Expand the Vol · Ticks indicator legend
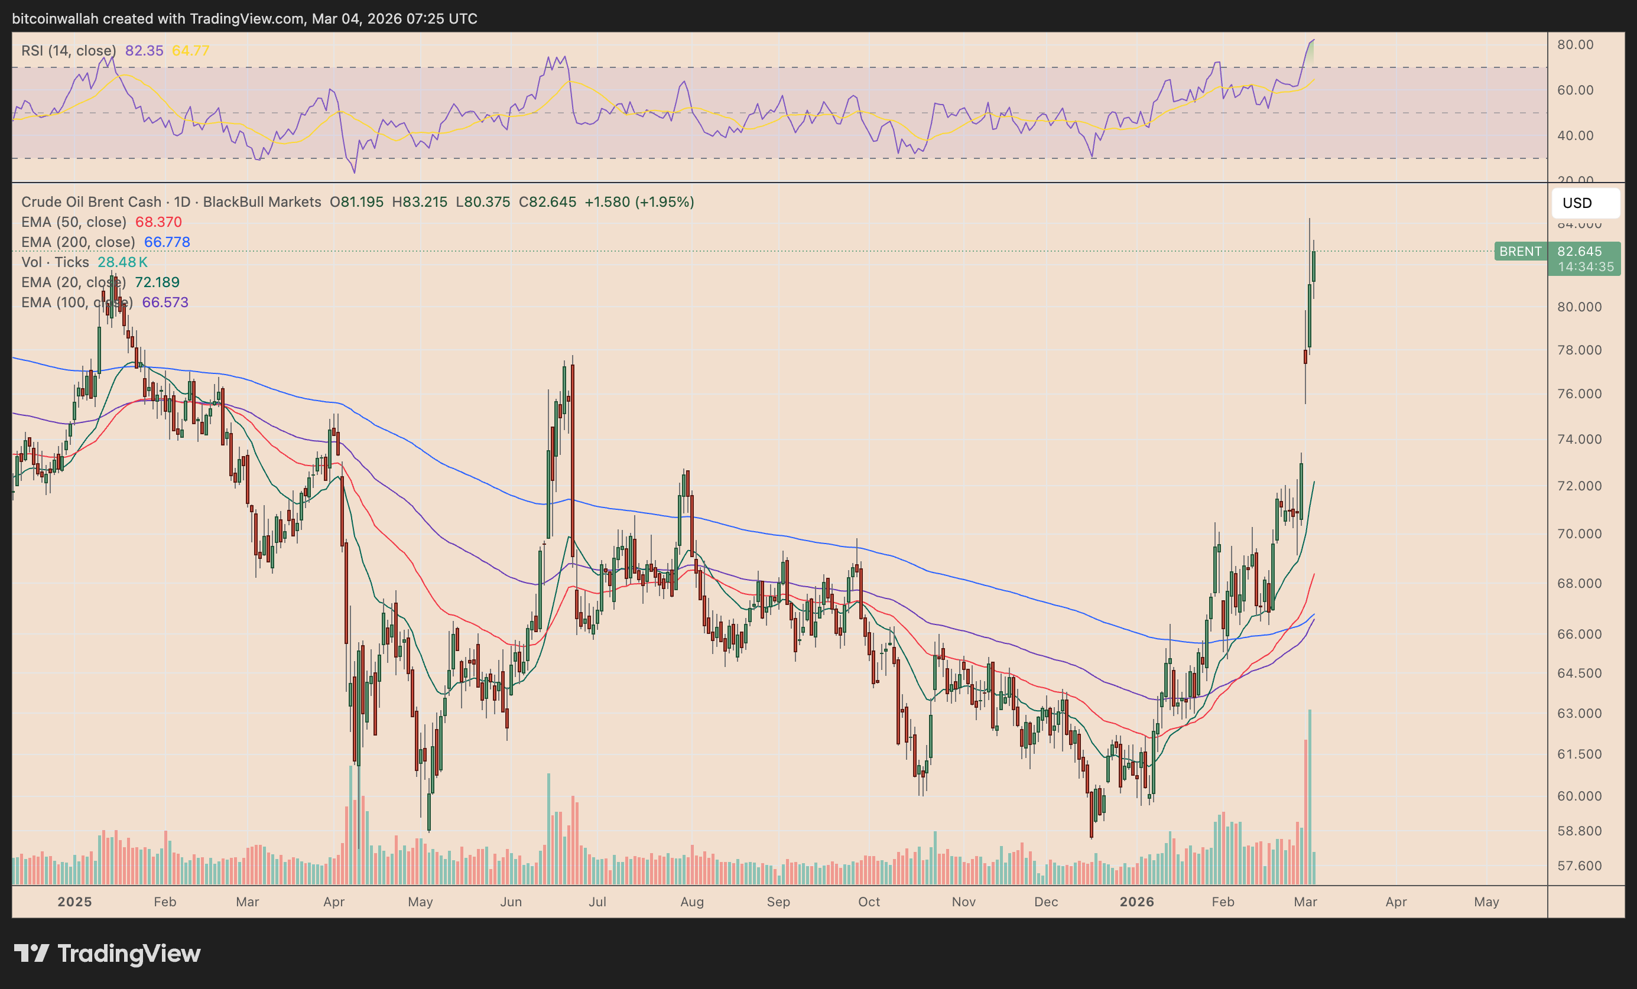 (55, 262)
